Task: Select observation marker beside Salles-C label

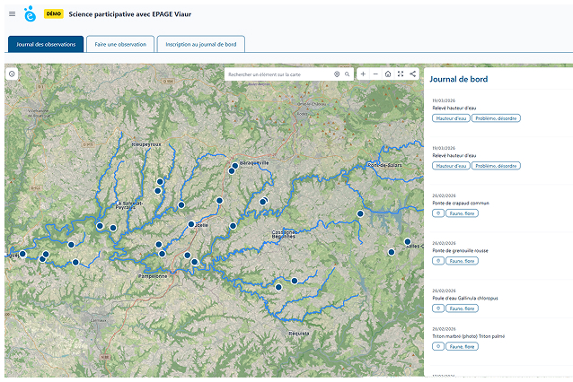Action: click(x=408, y=241)
